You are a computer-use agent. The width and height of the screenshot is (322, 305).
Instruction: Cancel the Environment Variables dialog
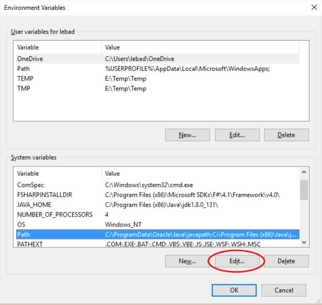tap(284, 290)
